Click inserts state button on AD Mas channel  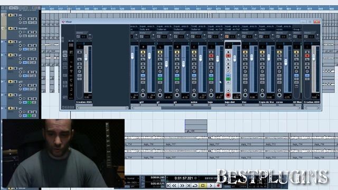coord(296,75)
